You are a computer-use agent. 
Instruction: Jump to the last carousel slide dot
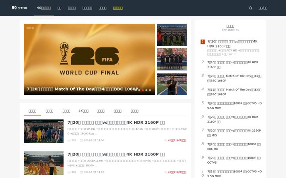[x=150, y=90]
